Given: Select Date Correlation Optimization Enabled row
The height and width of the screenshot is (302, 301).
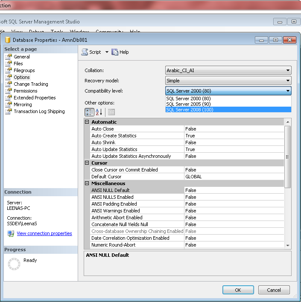Looking at the screenshot, I should click(x=187, y=238).
